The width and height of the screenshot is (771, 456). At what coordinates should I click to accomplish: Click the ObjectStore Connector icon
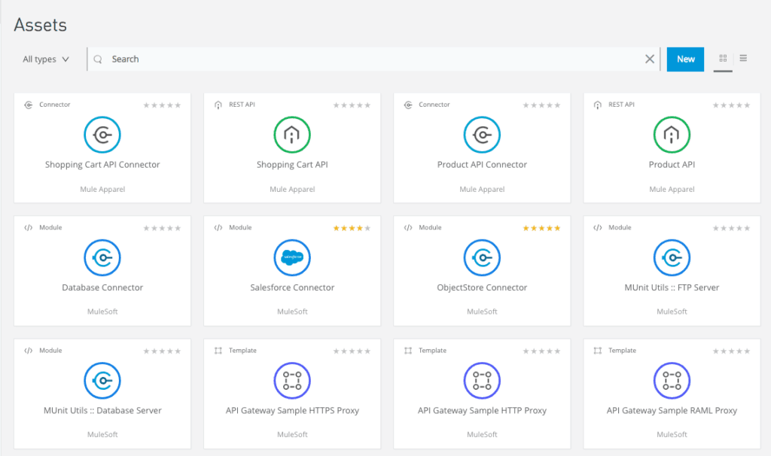pos(482,257)
